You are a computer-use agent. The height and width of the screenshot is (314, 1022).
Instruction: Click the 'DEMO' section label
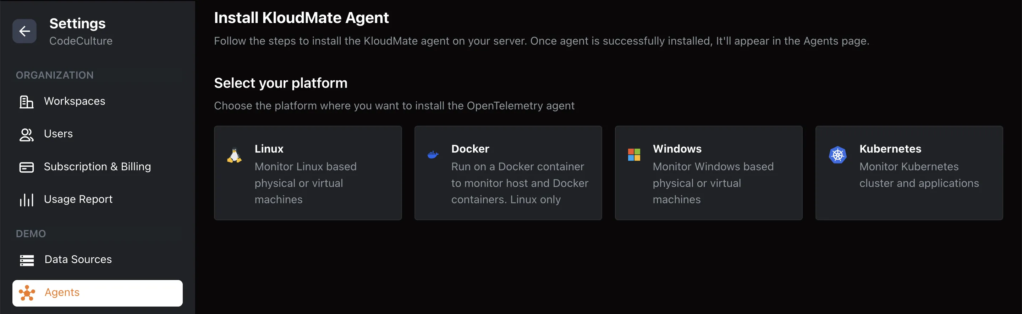pos(31,234)
